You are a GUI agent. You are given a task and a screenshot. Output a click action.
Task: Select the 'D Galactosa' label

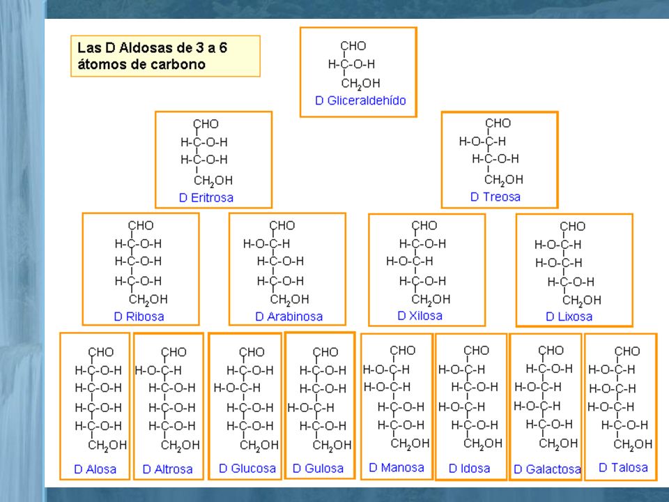(547, 469)
